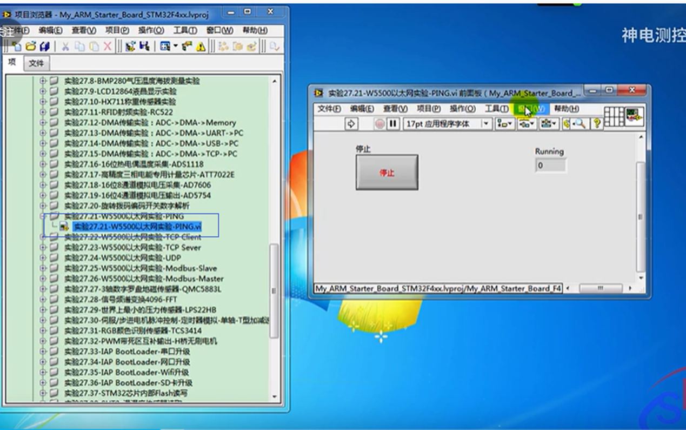The image size is (686, 430).
Task: Open 文件(F) menu in PING.vi window
Action: click(x=329, y=109)
